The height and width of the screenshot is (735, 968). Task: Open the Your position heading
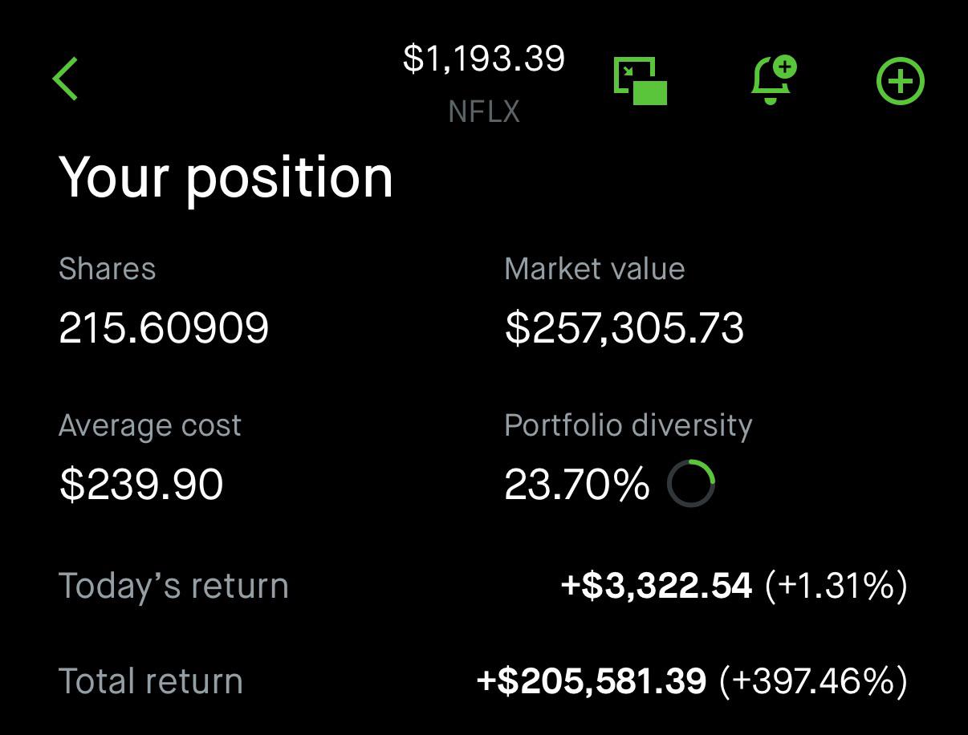pyautogui.click(x=226, y=177)
